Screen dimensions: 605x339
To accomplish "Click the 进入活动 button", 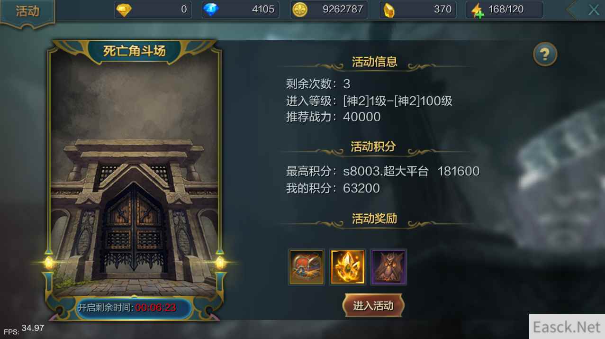I will [x=373, y=306].
